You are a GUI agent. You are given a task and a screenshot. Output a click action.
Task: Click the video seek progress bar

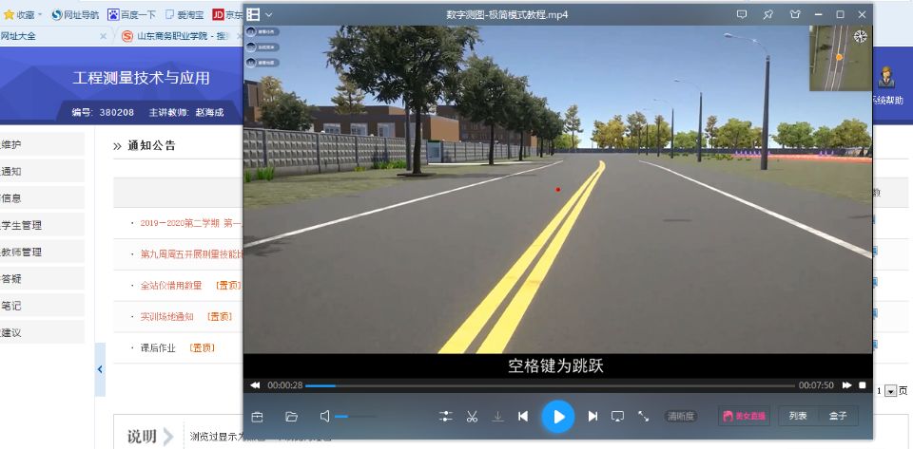(550, 385)
